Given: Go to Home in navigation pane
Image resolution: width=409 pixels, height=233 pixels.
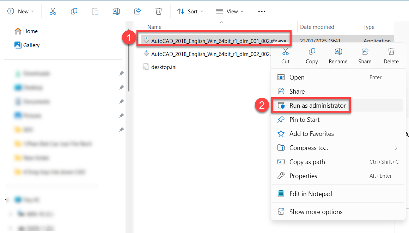Looking at the screenshot, I should (26, 31).
